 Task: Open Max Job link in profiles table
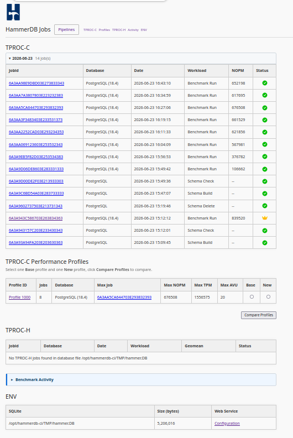[124, 297]
